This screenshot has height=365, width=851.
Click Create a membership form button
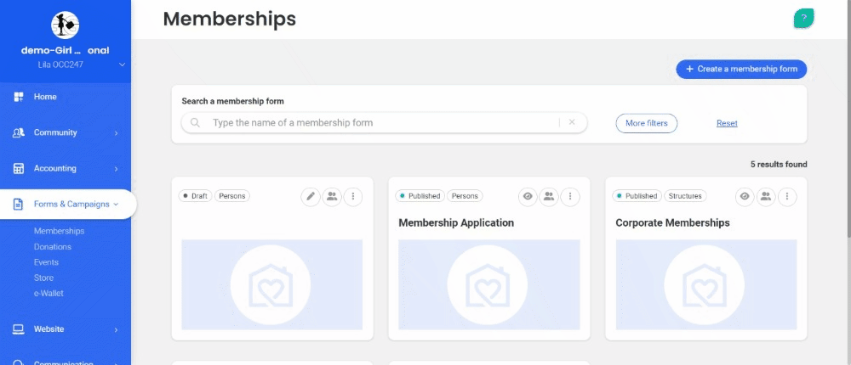pyautogui.click(x=741, y=69)
